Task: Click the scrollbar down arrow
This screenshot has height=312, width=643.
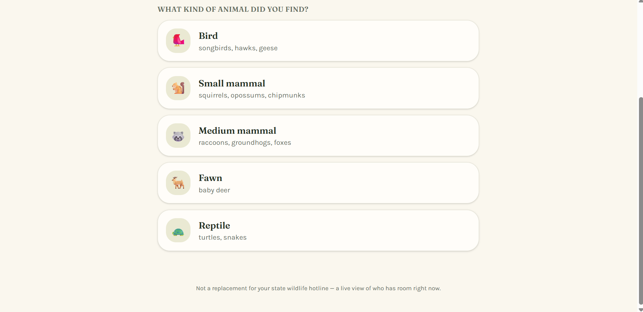Action: (x=640, y=309)
